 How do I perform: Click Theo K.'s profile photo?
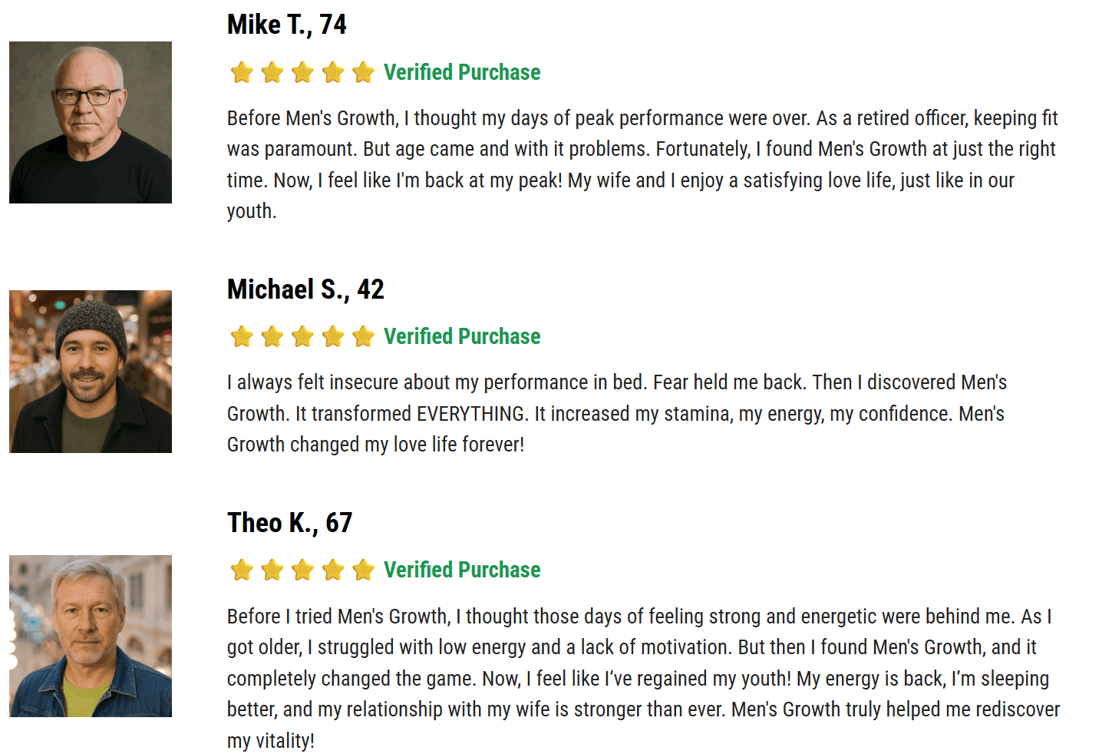tap(91, 636)
